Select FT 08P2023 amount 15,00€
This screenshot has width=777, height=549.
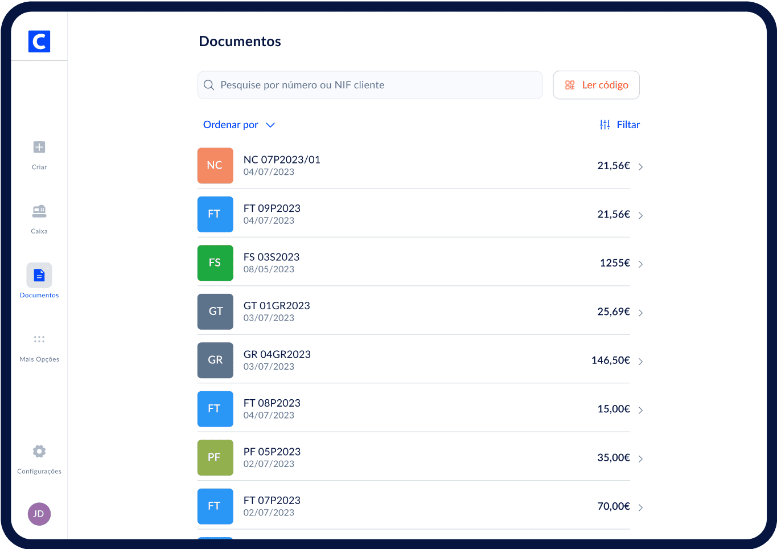[613, 409]
